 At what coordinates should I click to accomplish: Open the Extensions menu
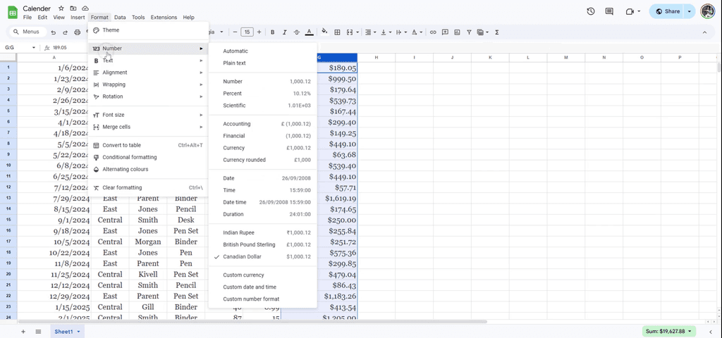pos(164,18)
